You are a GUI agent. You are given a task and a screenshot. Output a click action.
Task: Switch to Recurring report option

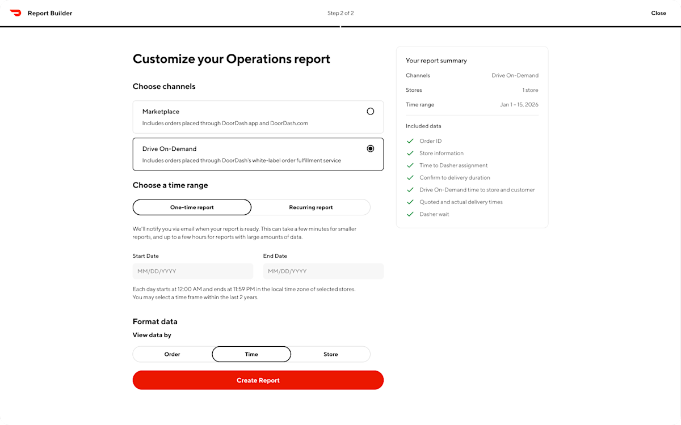click(311, 207)
